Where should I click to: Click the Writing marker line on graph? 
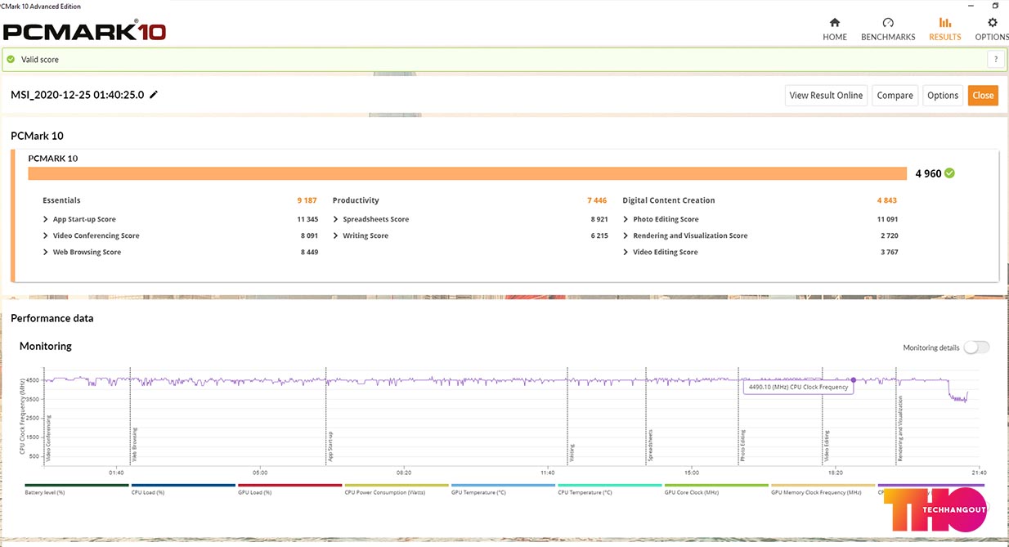567,415
